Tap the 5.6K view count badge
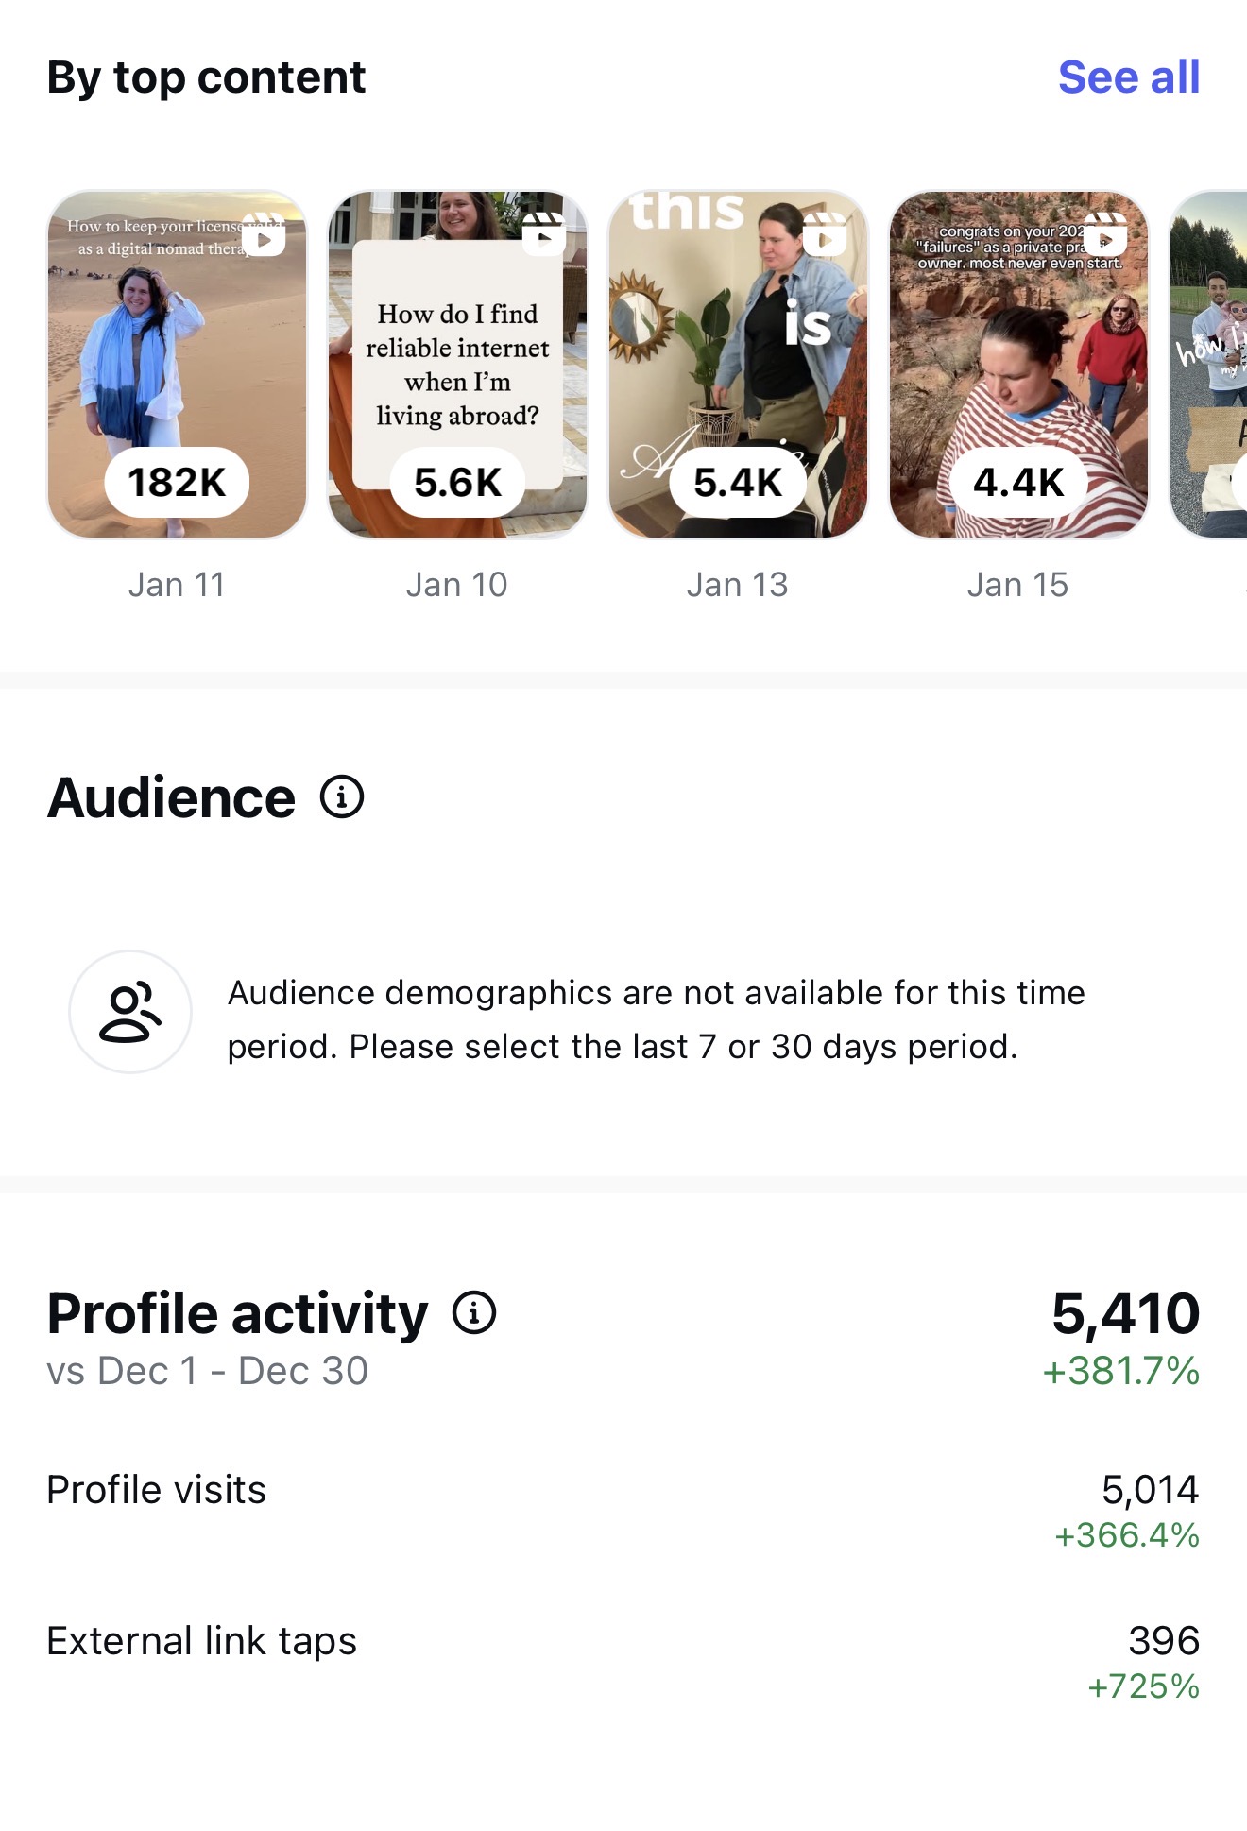The image size is (1247, 1831). [457, 482]
